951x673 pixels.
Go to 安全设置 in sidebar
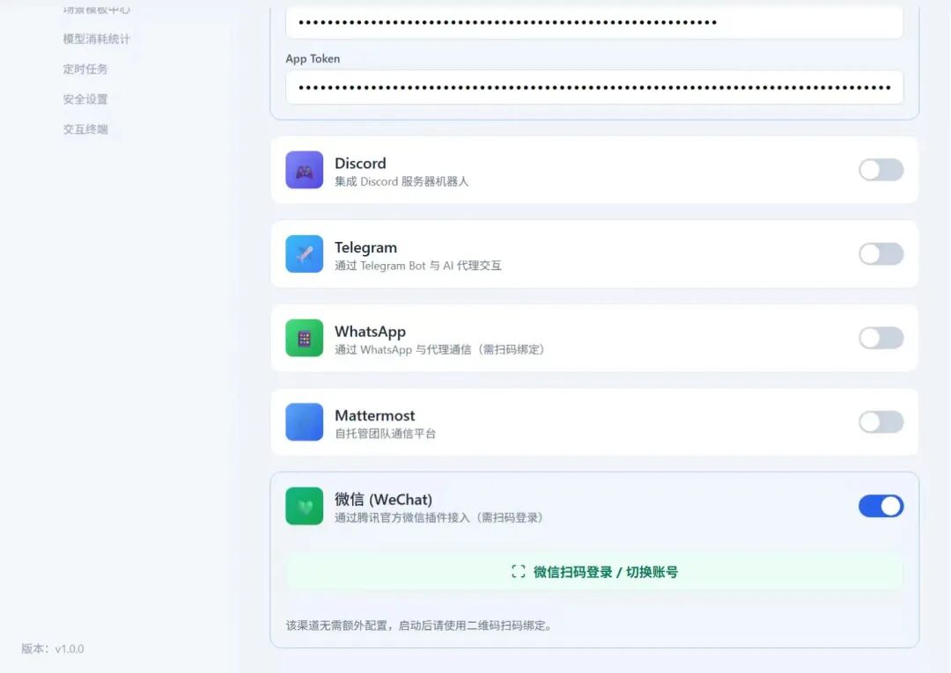coord(85,99)
